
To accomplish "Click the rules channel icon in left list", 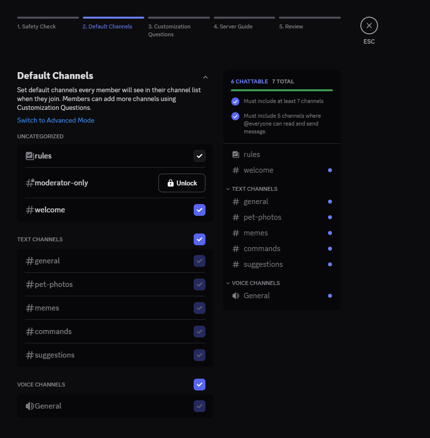I will tap(29, 156).
